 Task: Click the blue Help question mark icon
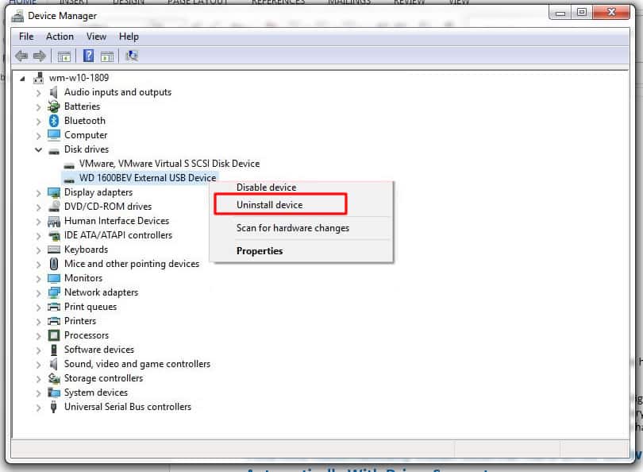click(89, 56)
